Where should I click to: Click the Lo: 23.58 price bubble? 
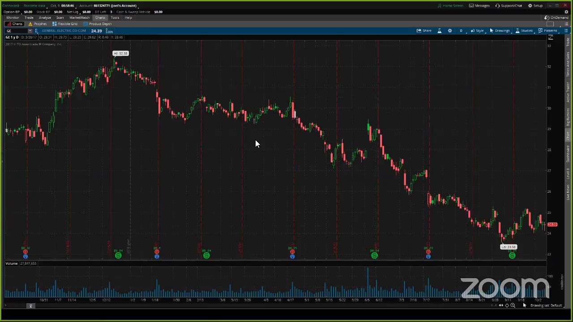pos(509,247)
